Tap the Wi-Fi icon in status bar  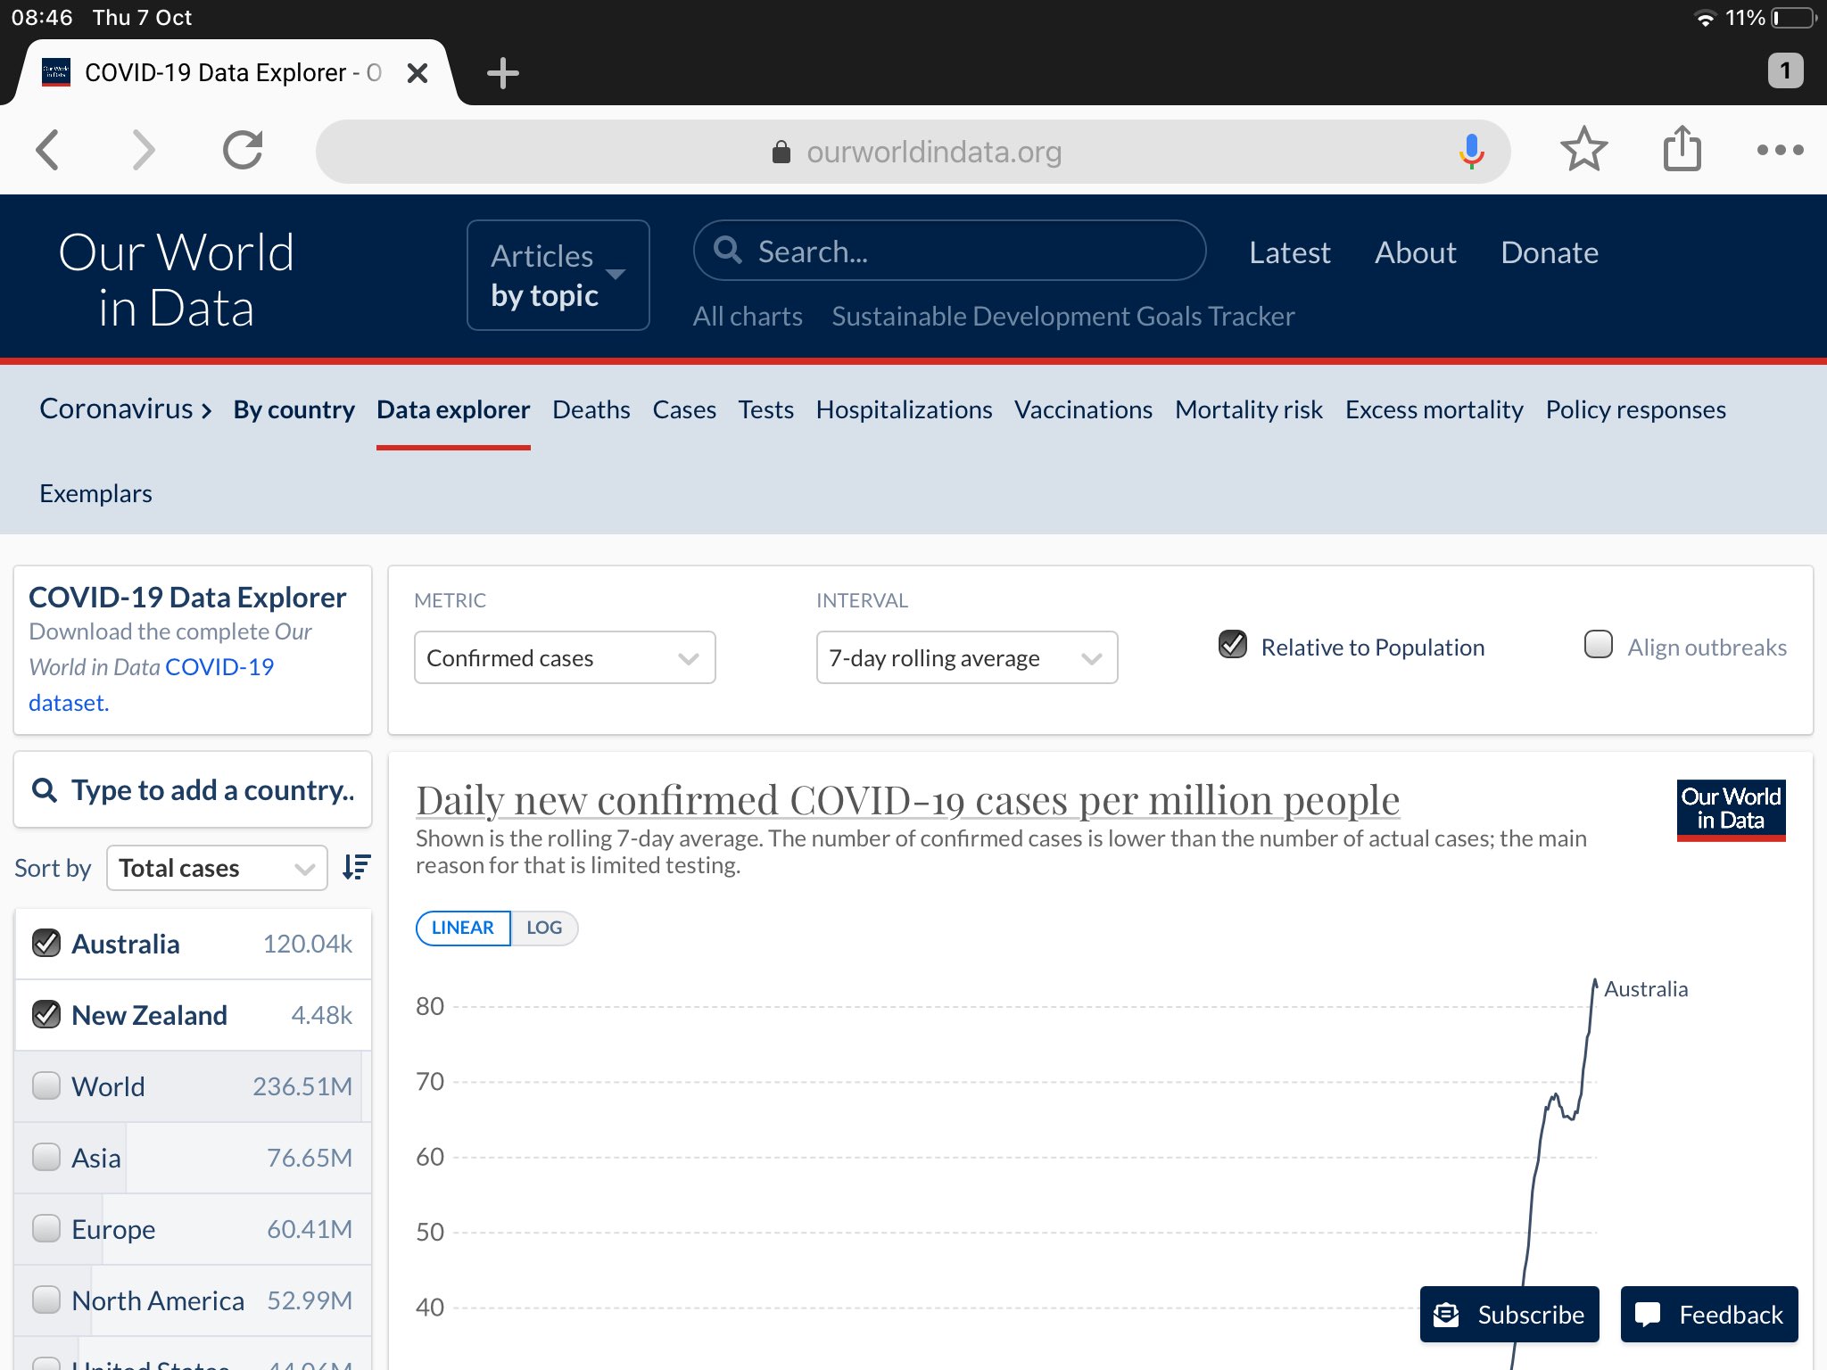point(1705,18)
